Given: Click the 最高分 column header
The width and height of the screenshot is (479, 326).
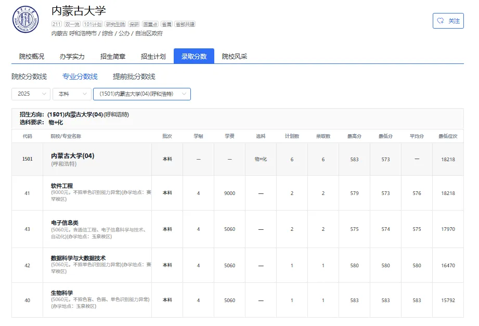Looking at the screenshot, I should pyautogui.click(x=354, y=136).
